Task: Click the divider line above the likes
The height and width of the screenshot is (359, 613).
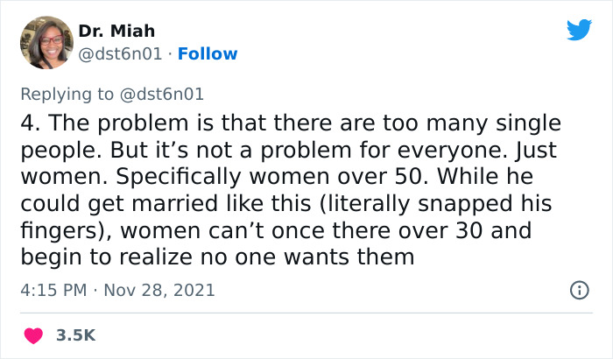Action: point(306,313)
